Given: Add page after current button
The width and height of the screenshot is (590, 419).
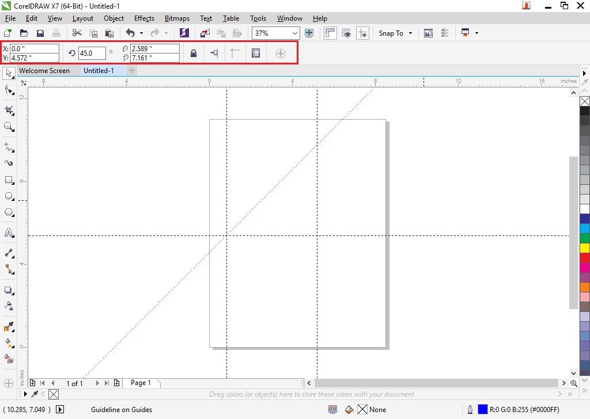Looking at the screenshot, I should [116, 383].
